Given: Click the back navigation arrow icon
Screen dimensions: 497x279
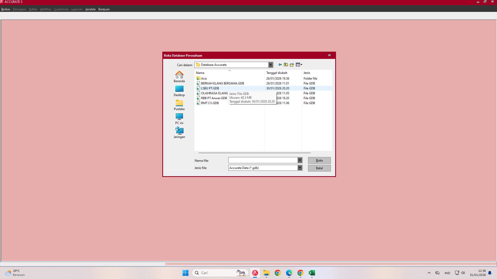Looking at the screenshot, I should (280, 65).
